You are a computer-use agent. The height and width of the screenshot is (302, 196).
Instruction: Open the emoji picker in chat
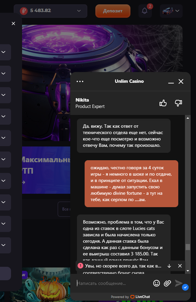click(x=157, y=283)
